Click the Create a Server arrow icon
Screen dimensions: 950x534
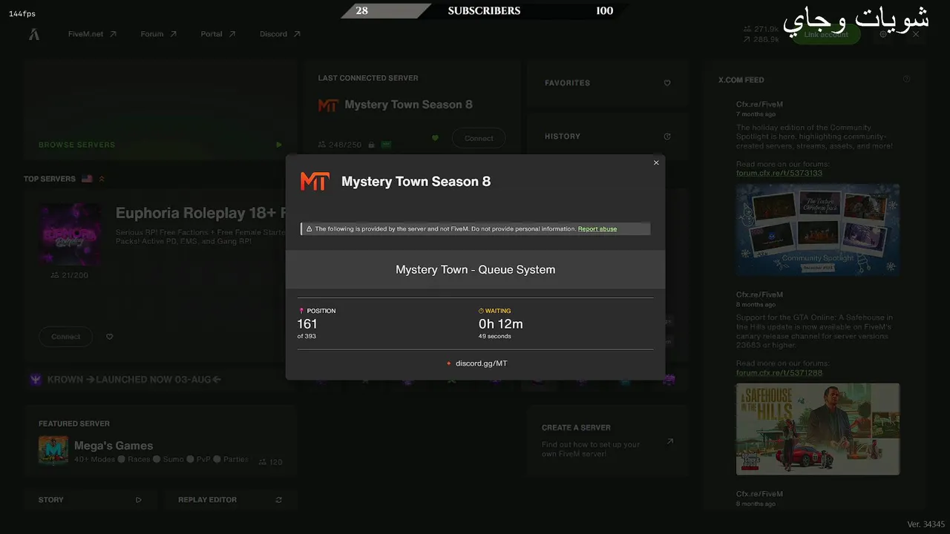(x=669, y=441)
